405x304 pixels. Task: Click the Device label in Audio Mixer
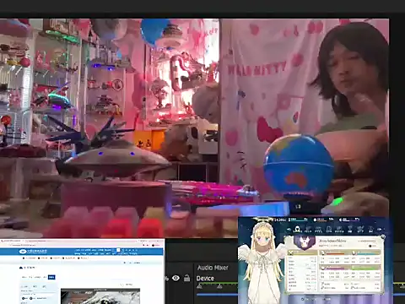tap(205, 279)
